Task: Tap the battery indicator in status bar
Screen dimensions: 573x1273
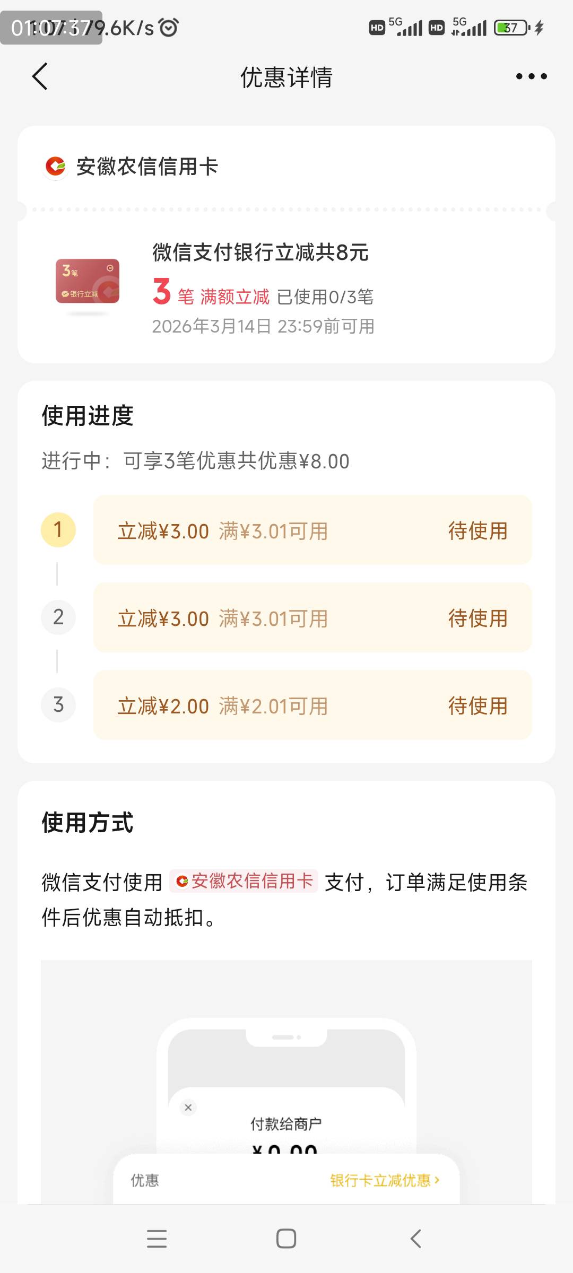Action: click(x=511, y=28)
